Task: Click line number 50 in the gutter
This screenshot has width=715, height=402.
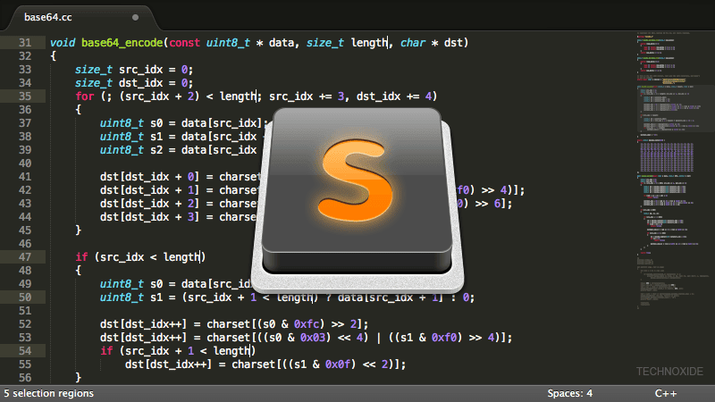Action: coord(25,297)
